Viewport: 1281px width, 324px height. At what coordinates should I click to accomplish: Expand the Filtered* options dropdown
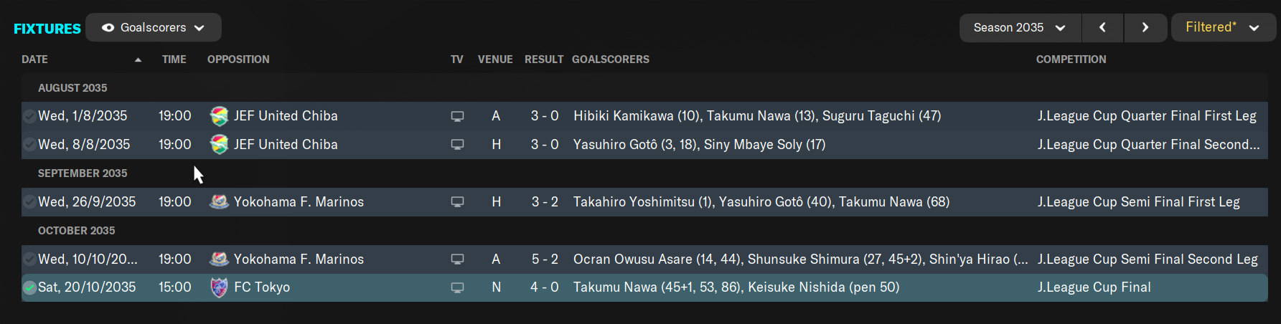1224,27
